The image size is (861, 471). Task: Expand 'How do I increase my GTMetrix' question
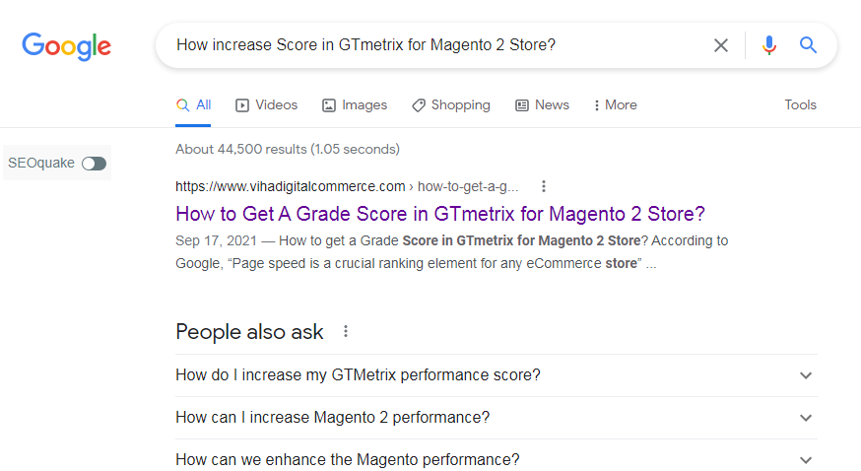(497, 375)
